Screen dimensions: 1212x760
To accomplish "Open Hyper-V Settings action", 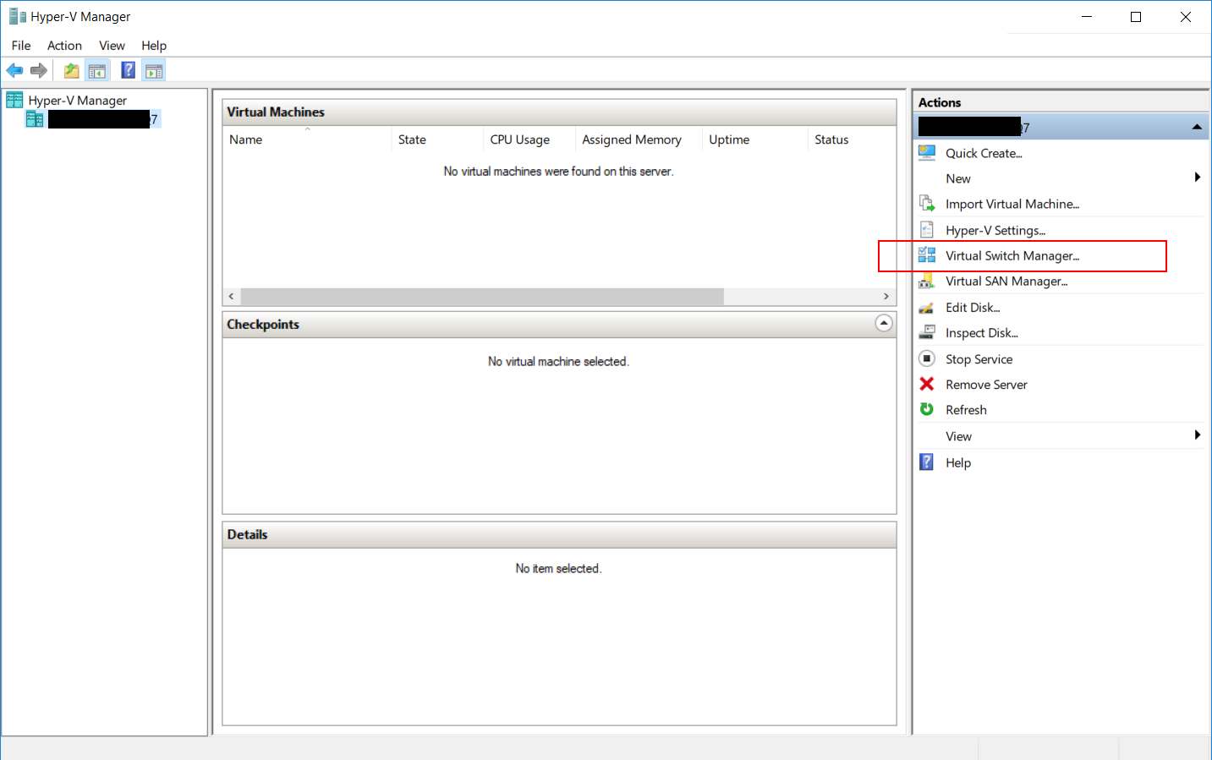I will coord(995,230).
